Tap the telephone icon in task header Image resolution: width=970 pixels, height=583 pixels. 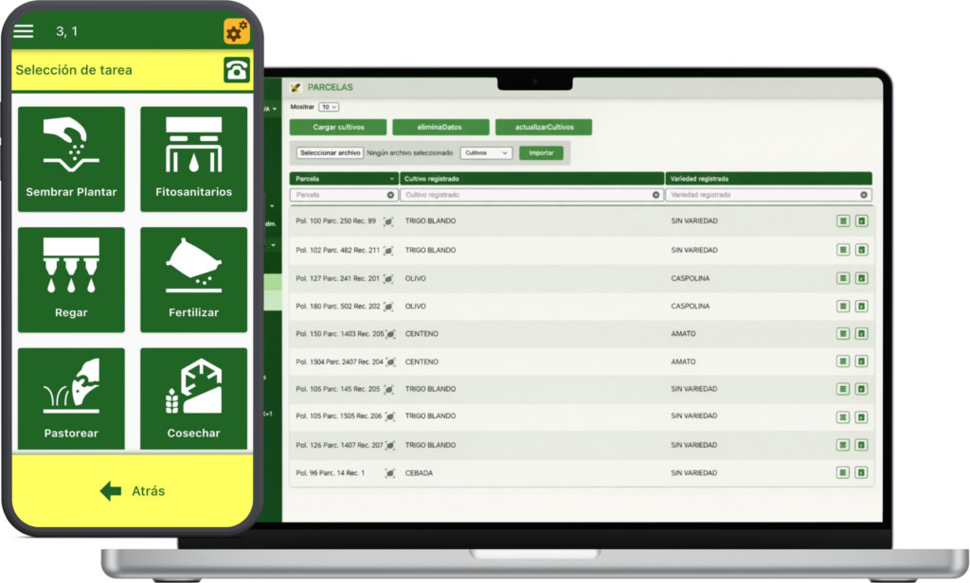tap(237, 70)
